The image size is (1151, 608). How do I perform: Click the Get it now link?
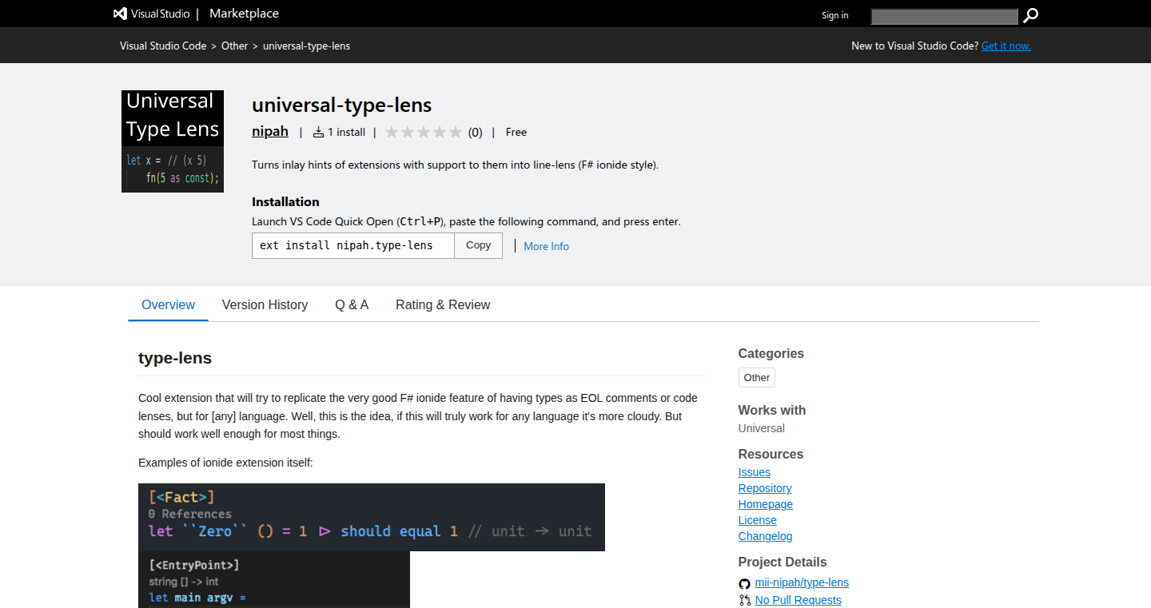pos(1006,46)
